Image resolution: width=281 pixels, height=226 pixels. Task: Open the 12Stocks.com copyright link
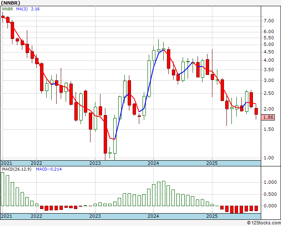[264, 223]
